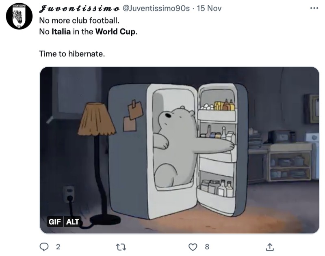The image size is (325, 256).
Task: Open the three-dot more options menu
Action: pos(314,8)
